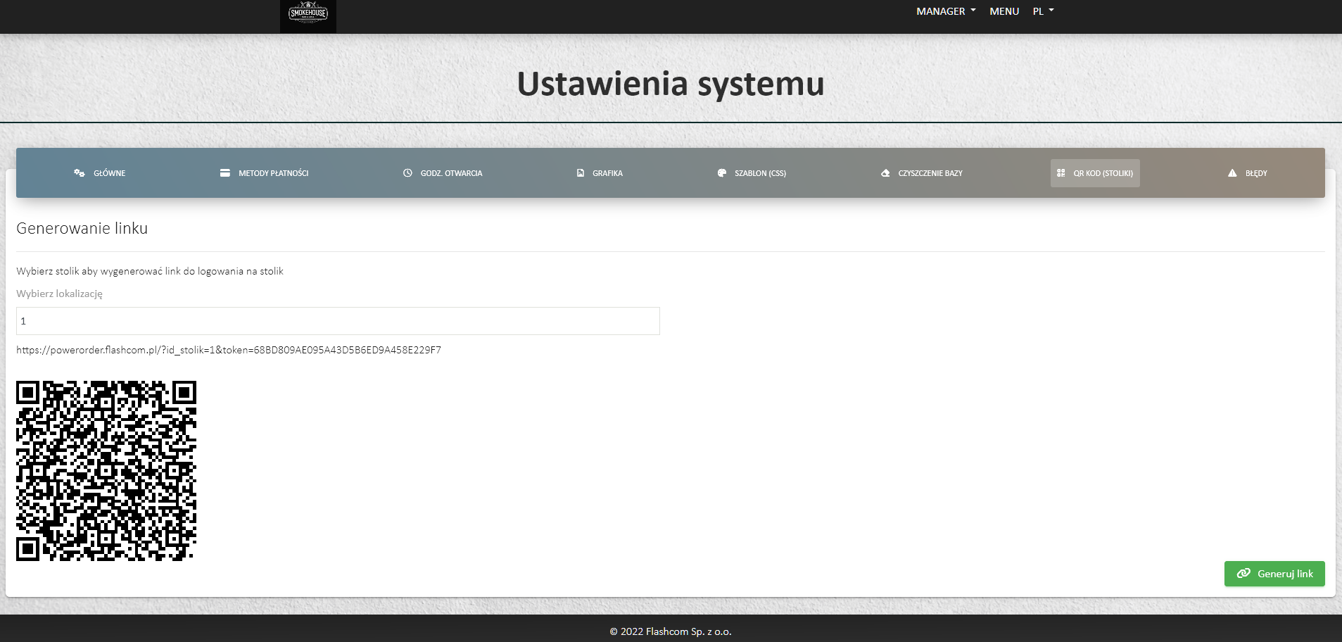Click the gears icon beside GŁÓWNE
1342x642 pixels.
pos(80,173)
